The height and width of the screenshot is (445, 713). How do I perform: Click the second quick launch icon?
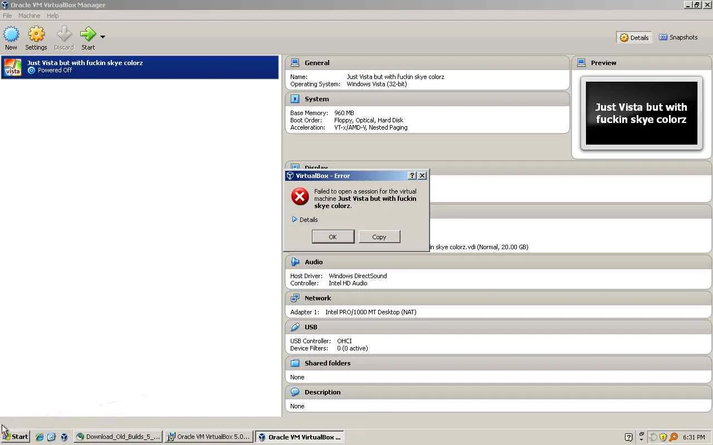tap(51, 437)
